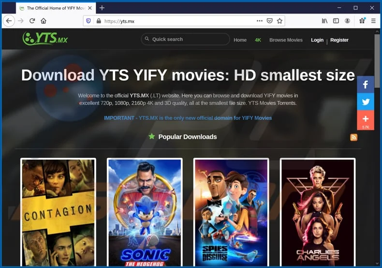Open the Browse Movies page
The image size is (382, 268).
click(286, 40)
